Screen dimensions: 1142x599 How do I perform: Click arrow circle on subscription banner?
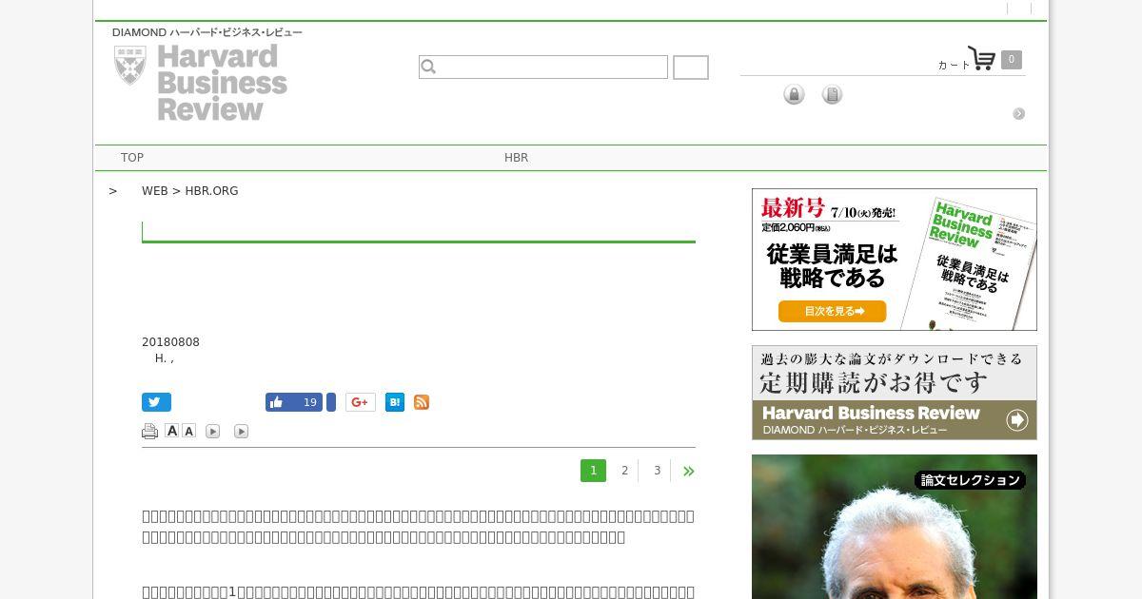[x=1017, y=419]
